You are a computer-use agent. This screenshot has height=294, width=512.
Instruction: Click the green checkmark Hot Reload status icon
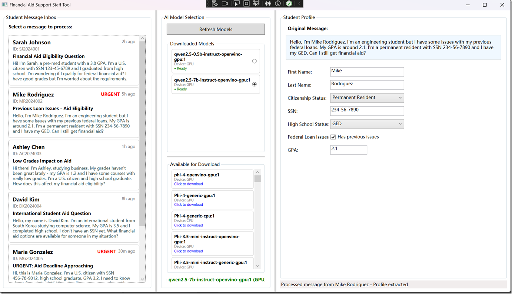click(289, 4)
